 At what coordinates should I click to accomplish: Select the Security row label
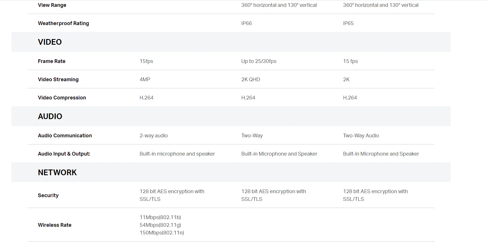pyautogui.click(x=48, y=195)
